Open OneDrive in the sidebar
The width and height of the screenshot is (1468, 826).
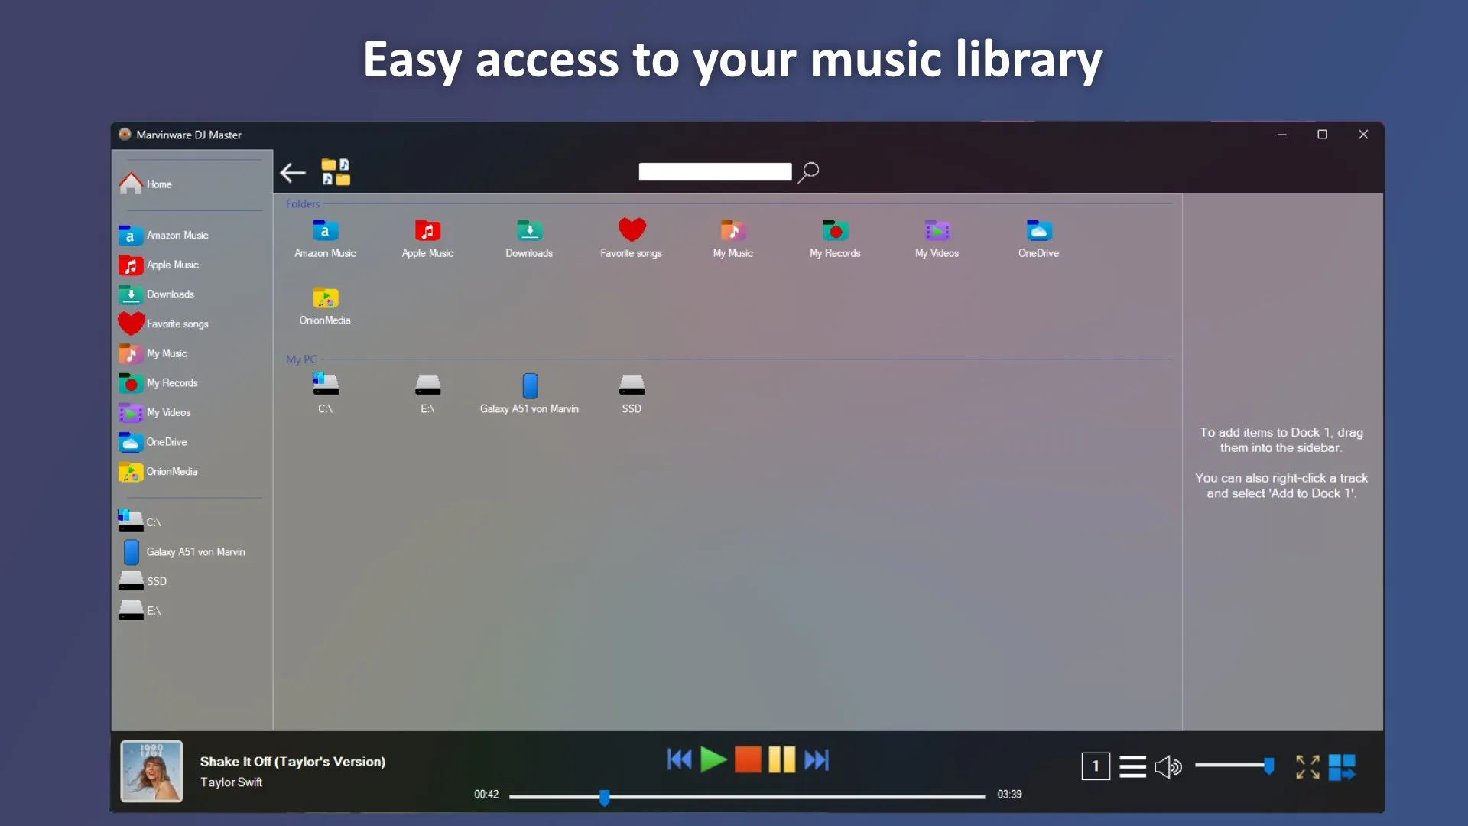tap(153, 442)
